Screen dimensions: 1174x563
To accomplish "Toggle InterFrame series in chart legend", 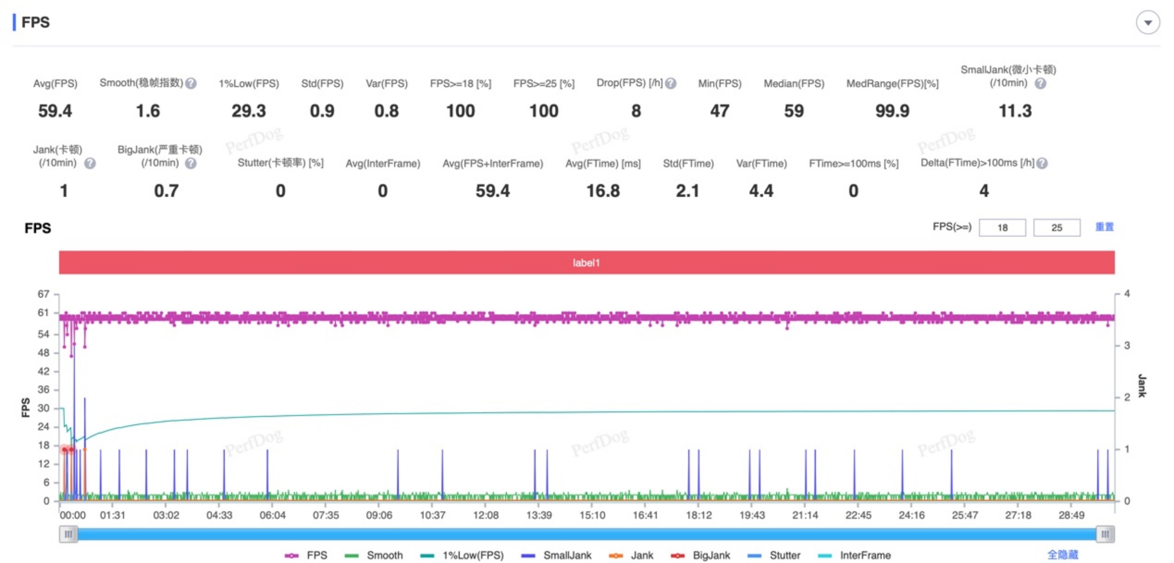I will point(854,555).
